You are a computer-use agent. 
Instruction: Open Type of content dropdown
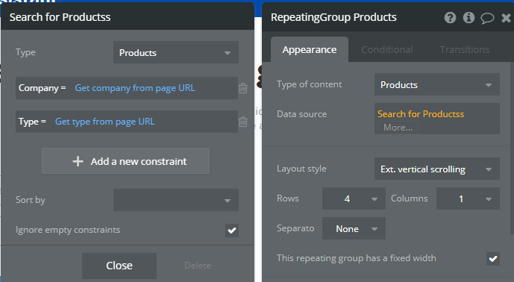click(x=437, y=84)
